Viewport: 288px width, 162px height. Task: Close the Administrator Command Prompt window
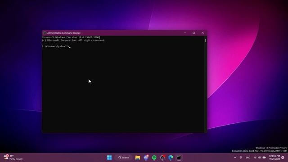tap(202, 33)
